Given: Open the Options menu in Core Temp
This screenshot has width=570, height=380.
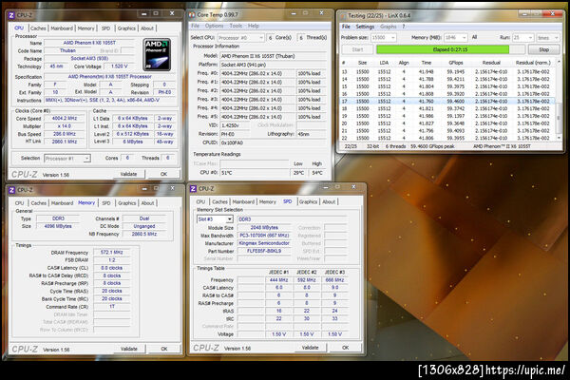Looking at the screenshot, I should click(214, 26).
